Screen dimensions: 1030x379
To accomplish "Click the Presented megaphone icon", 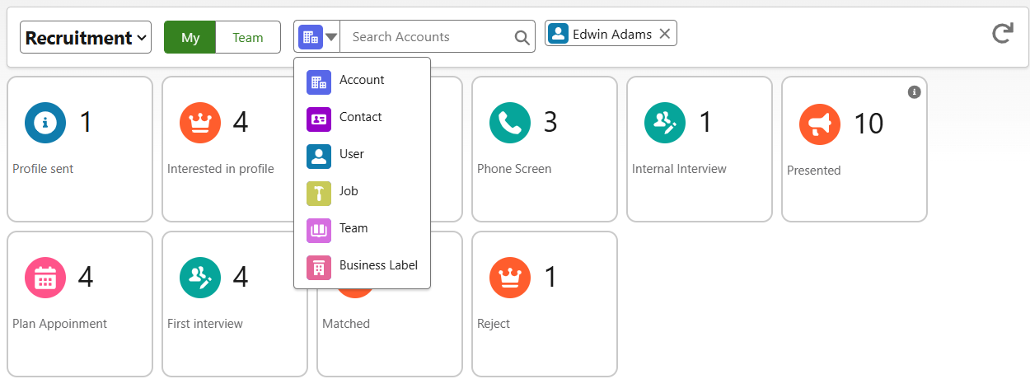I will click(x=820, y=124).
